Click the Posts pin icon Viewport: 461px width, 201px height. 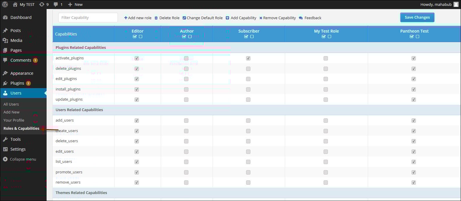coord(5,31)
